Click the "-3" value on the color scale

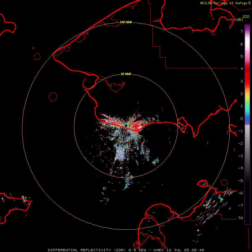click(241, 156)
